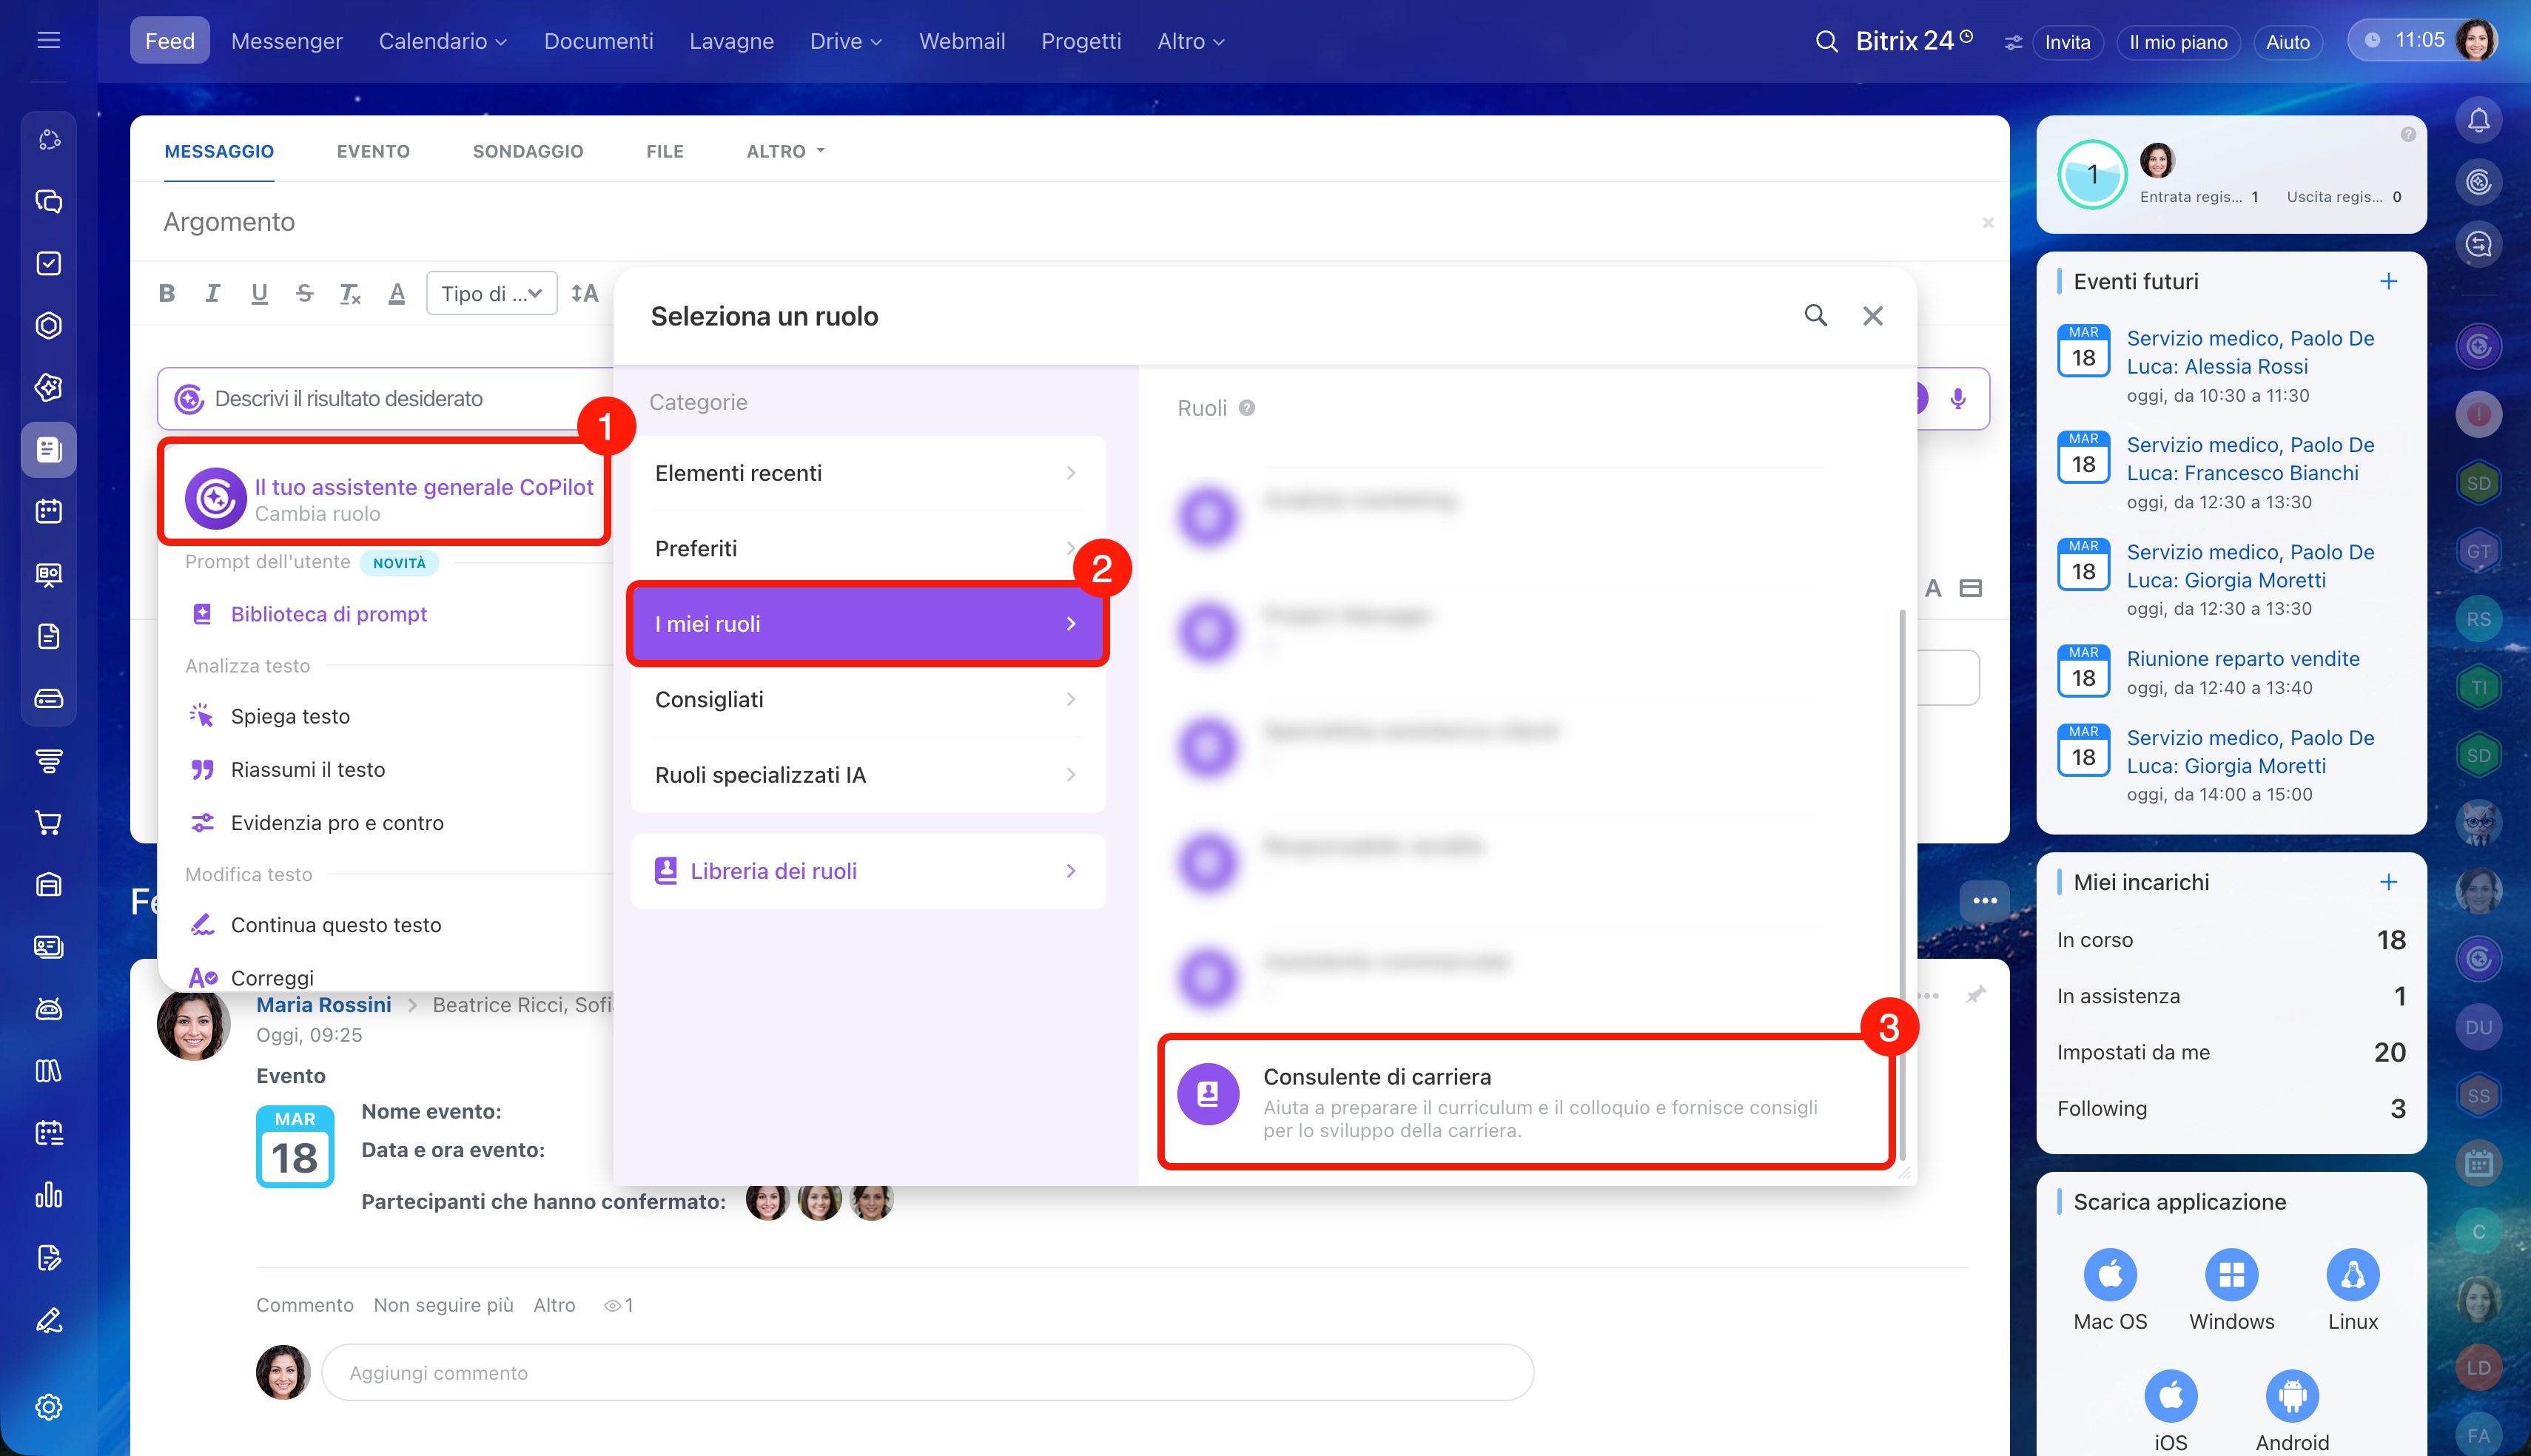Viewport: 2531px width, 1456px height.
Task: Clear text formatting
Action: pos(350,293)
